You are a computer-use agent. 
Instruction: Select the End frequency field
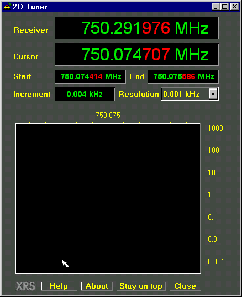tap(183, 76)
